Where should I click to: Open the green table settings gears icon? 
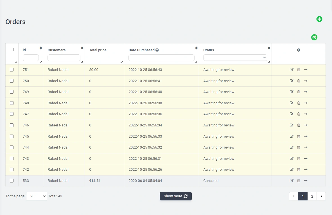click(x=314, y=37)
